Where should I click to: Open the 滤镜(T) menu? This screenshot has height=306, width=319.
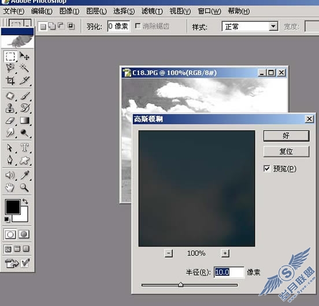coord(152,11)
